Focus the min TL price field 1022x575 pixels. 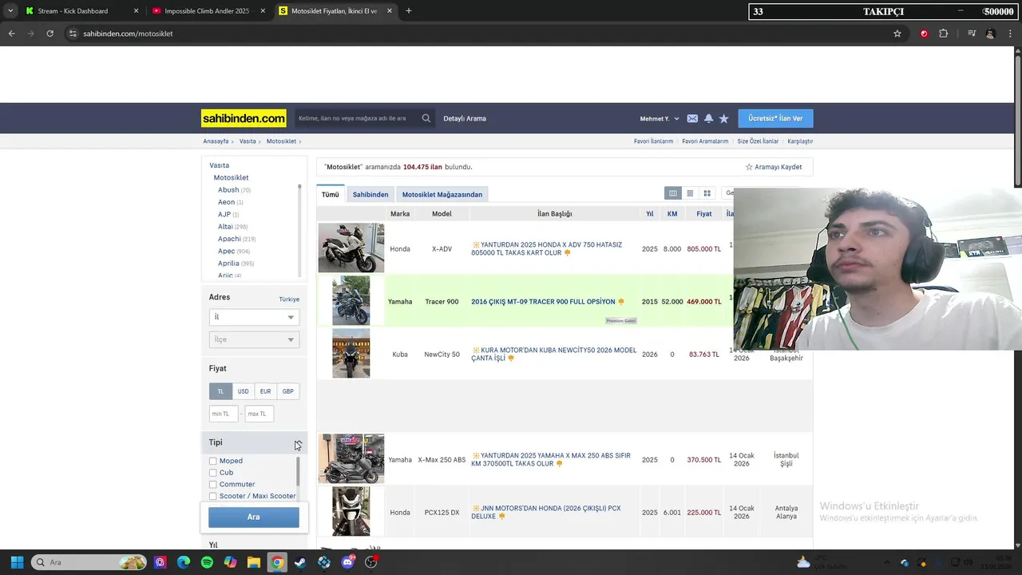point(223,414)
